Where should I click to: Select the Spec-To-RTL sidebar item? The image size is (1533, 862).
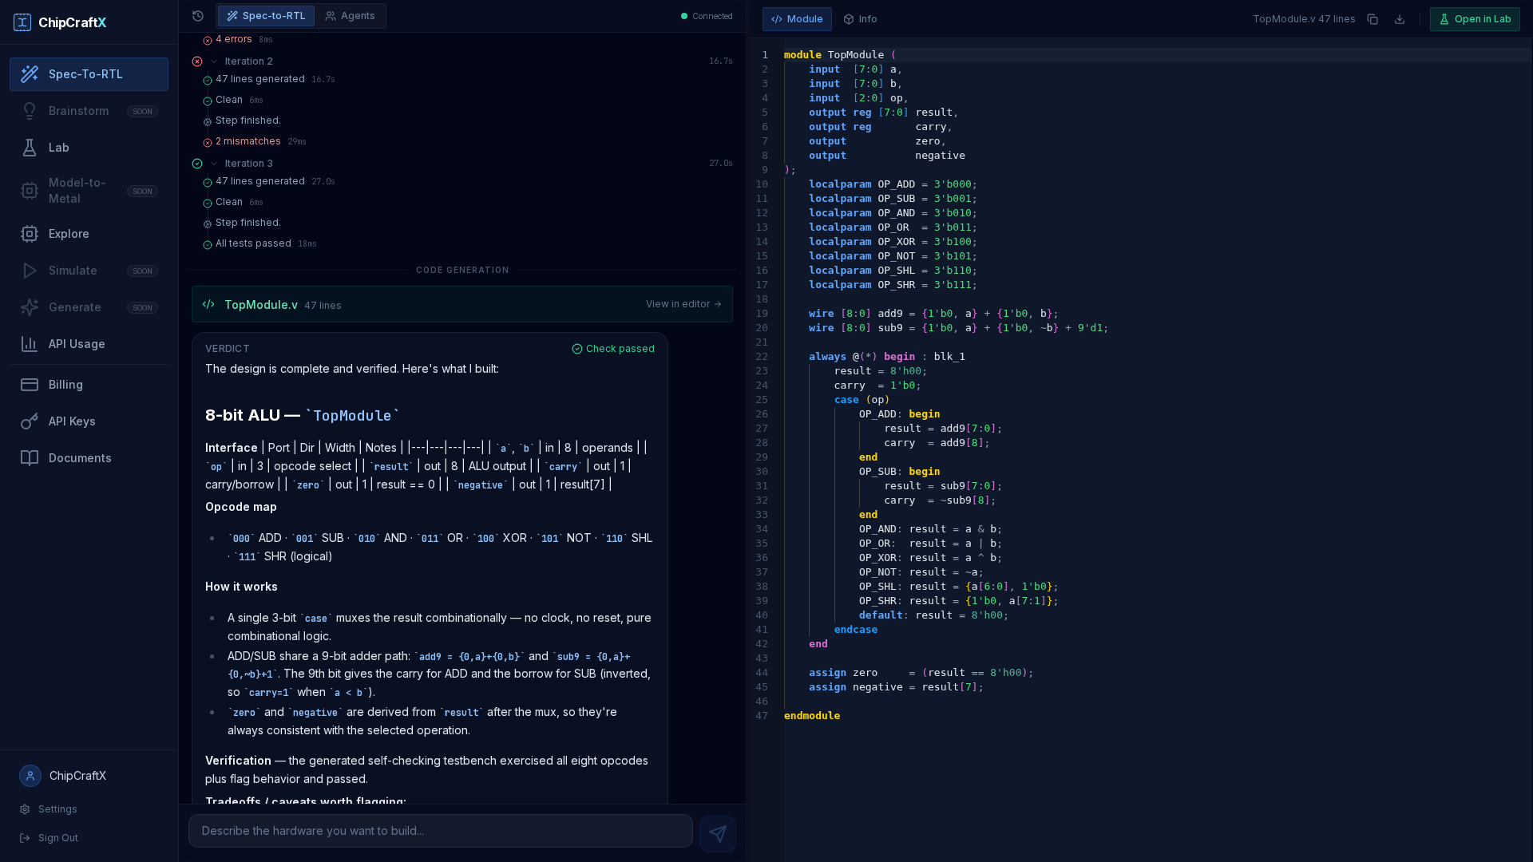[89, 74]
